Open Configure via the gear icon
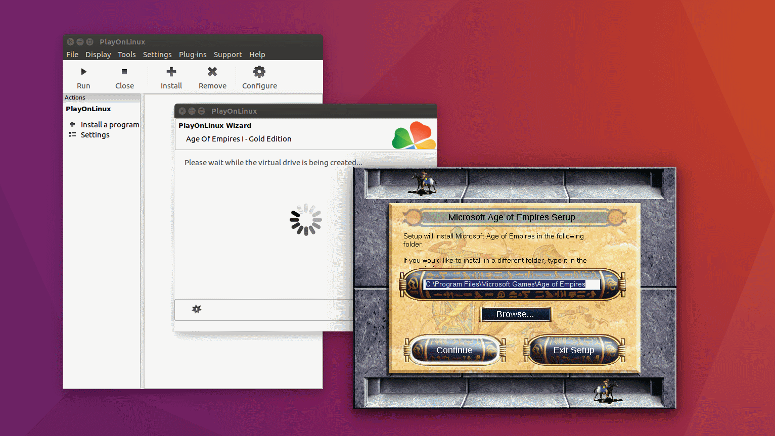Image resolution: width=775 pixels, height=436 pixels. pos(258,71)
